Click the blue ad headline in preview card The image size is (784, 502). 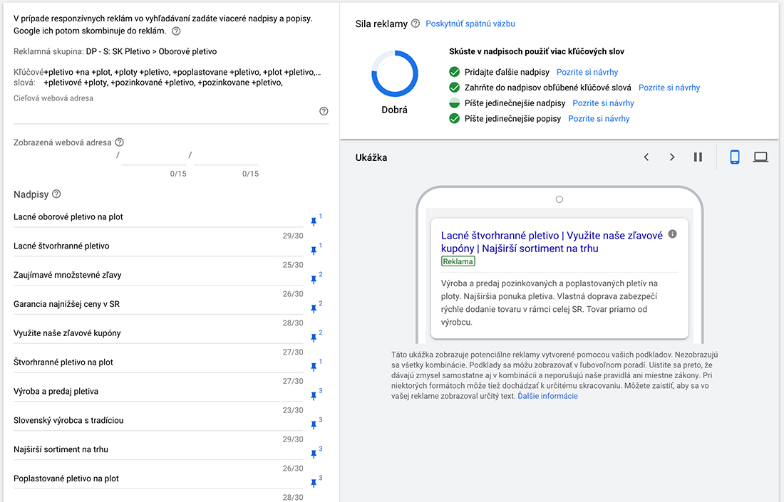click(x=552, y=242)
